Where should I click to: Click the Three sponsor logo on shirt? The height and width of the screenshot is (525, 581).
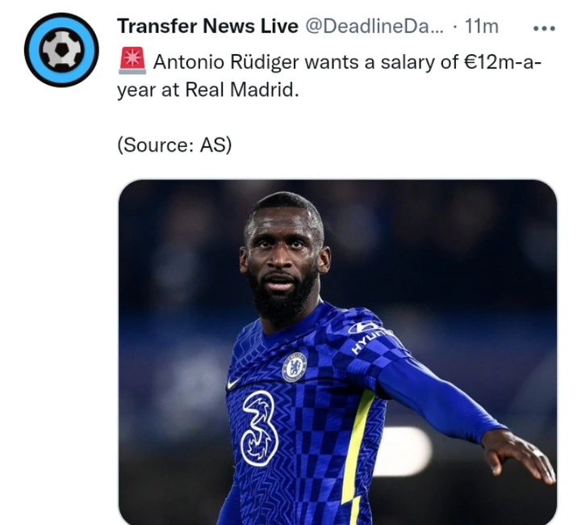click(x=260, y=428)
